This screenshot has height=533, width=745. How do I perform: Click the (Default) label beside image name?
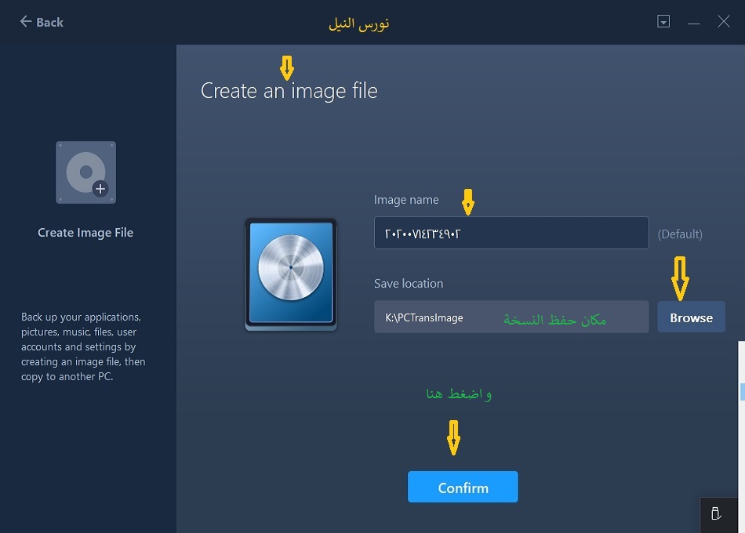(680, 234)
